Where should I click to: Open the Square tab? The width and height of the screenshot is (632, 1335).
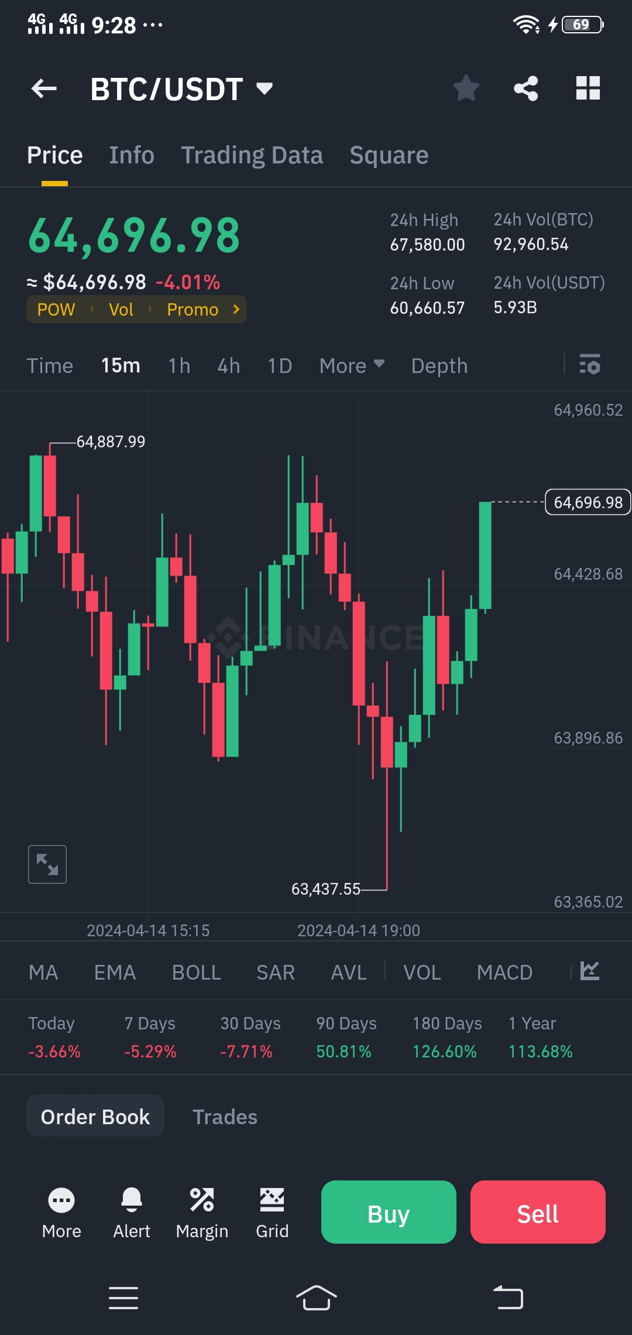click(389, 155)
